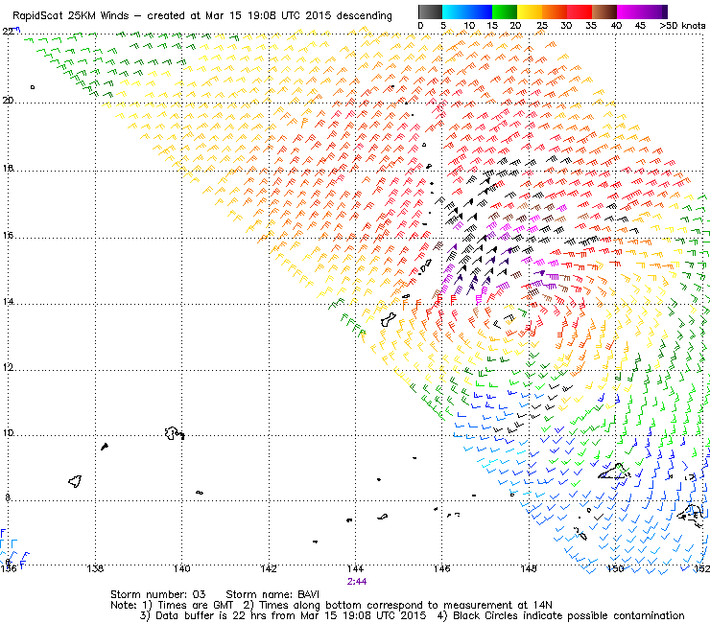Click the "25" legend scale label
The image size is (710, 623).
542,26
